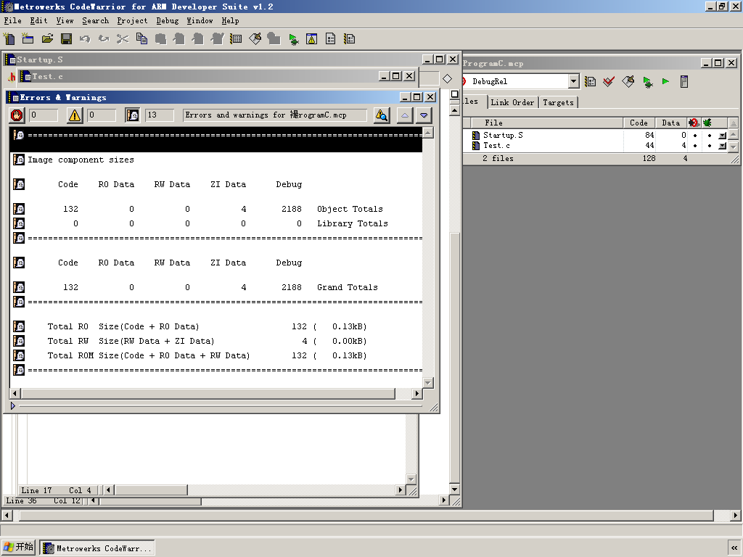Open the File menu
Screen dimensions: 743x557
click(13, 21)
